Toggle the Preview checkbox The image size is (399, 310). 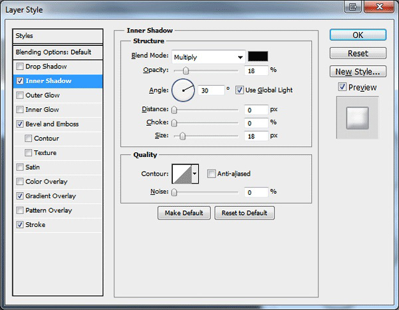point(342,87)
